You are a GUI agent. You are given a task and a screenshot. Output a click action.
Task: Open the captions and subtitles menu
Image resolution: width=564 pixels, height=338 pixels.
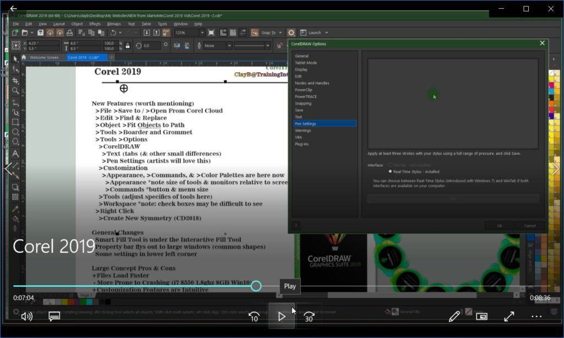pos(55,317)
